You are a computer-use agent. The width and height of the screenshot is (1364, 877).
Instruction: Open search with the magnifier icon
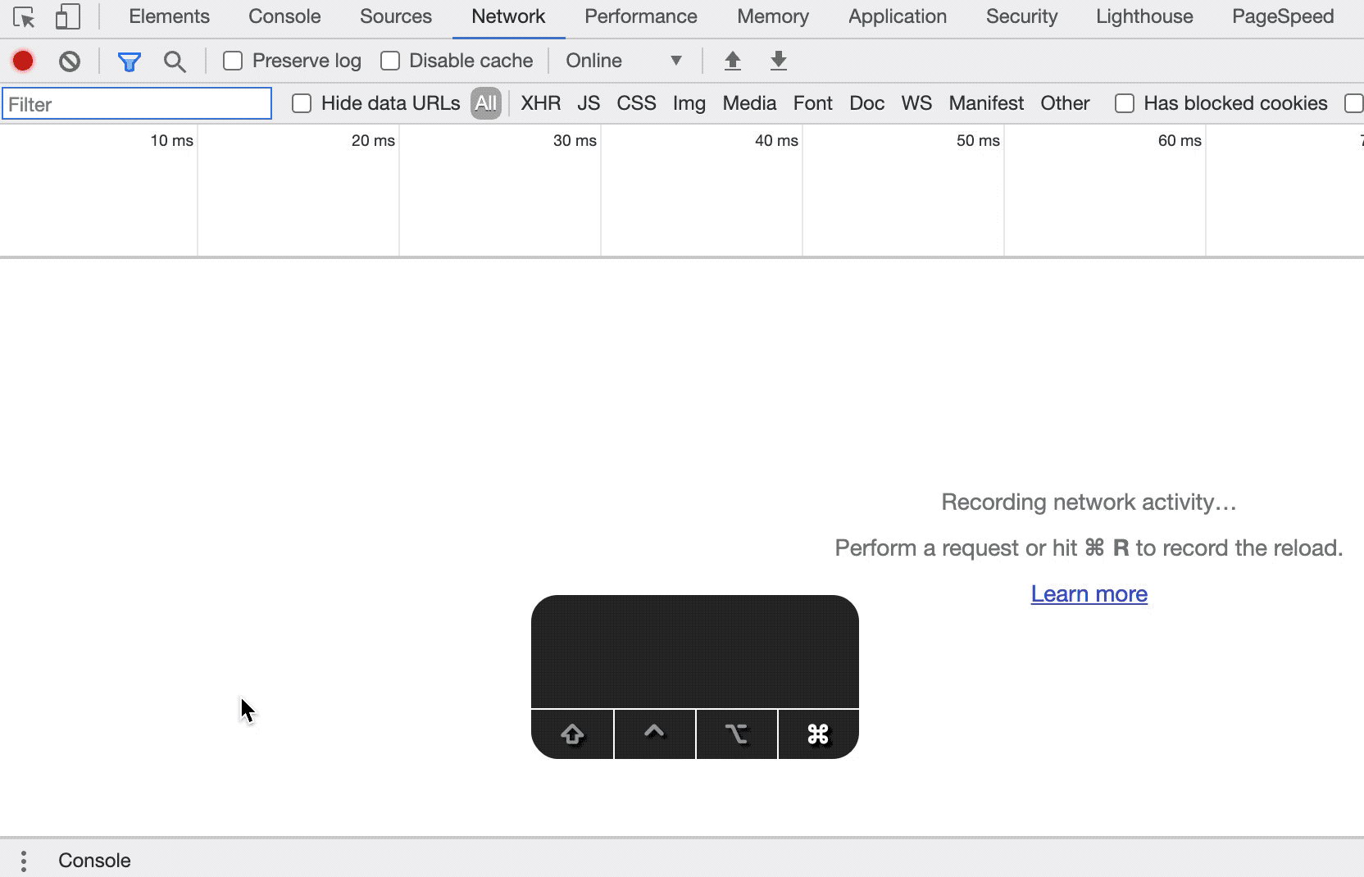point(175,61)
